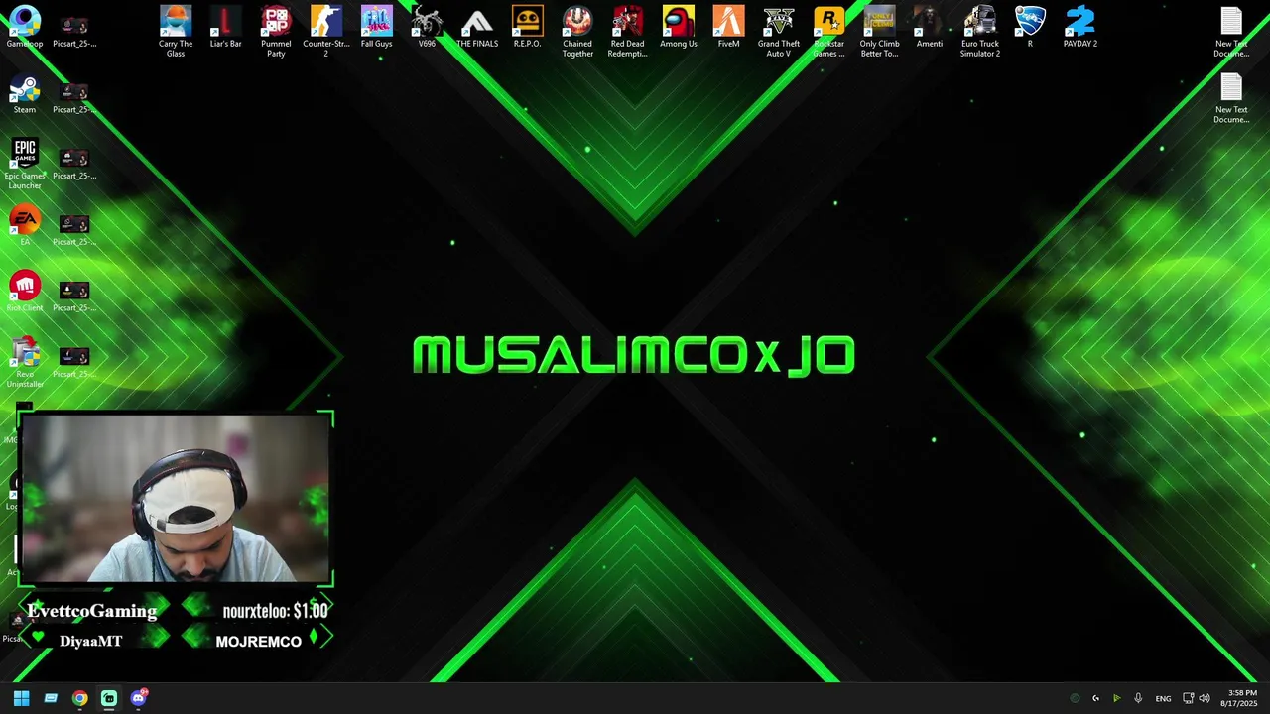
Task: Select the EA app desktop icon
Action: [25, 226]
